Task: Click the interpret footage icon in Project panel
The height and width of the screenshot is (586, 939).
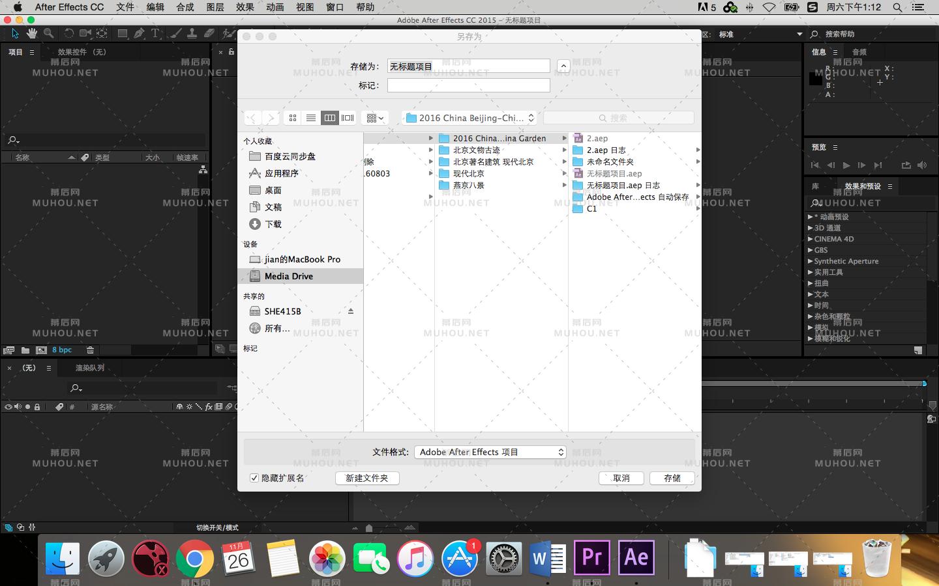Action: pos(9,350)
